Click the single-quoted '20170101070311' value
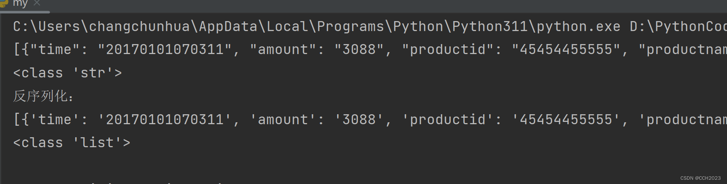Viewport: 727px width, 184px height. tap(165, 120)
